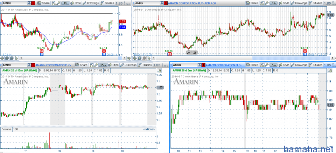This screenshot has width=336, height=153.
Task: Zoom in with magnifier under the 1h chart
Action: 140,58
